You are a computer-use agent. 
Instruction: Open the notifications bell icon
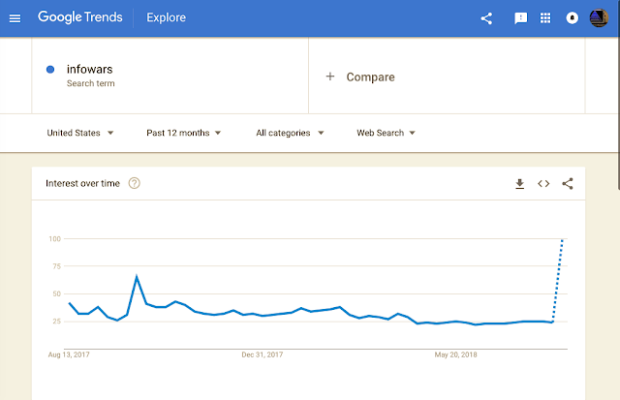pos(572,17)
